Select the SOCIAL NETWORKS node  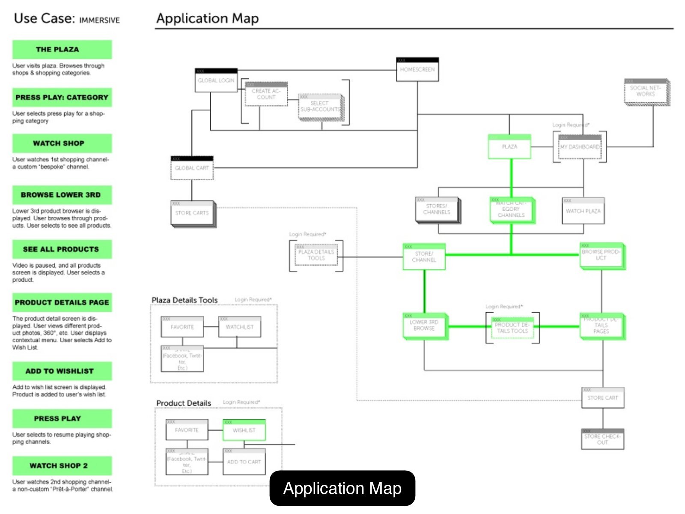pyautogui.click(x=646, y=91)
